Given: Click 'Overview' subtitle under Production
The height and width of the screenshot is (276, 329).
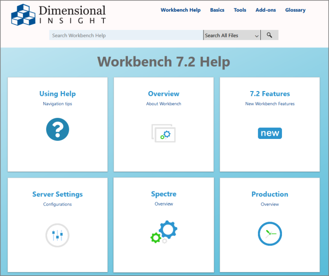Looking at the screenshot, I should pos(270,204).
